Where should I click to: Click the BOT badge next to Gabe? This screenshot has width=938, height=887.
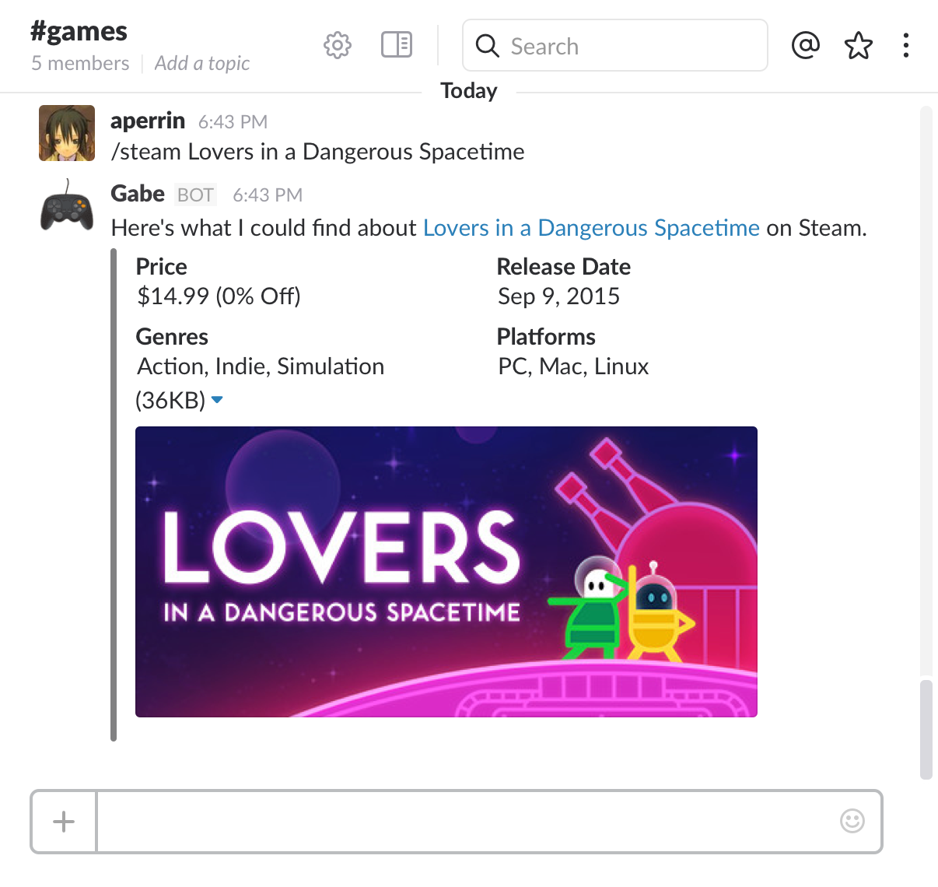[x=195, y=195]
